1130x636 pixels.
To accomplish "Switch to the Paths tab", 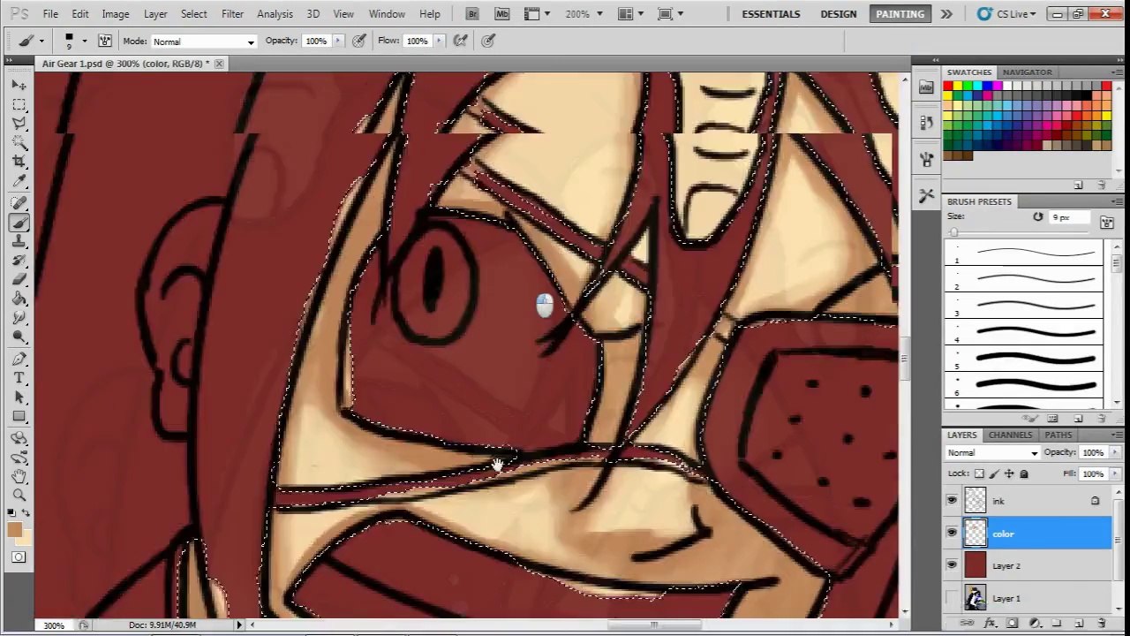I will (x=1058, y=435).
